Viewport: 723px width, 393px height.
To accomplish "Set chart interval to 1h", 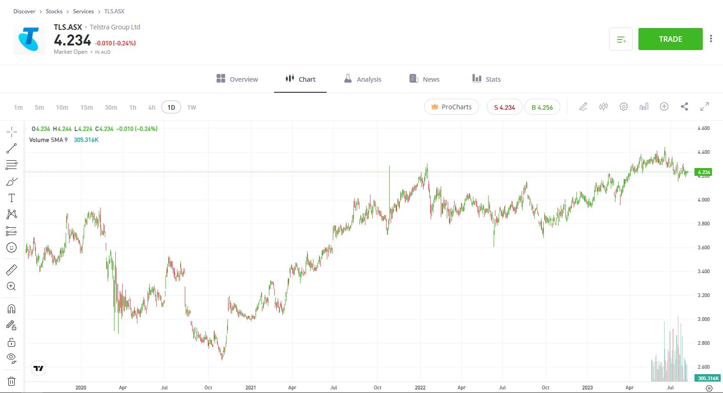I will (x=133, y=107).
